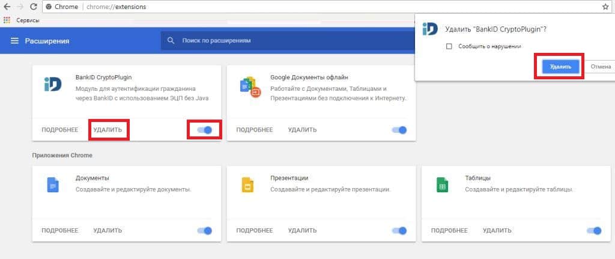The image size is (615, 259).
Task: Click text Создавайте и редактируйте презентации
Action: tap(330, 189)
